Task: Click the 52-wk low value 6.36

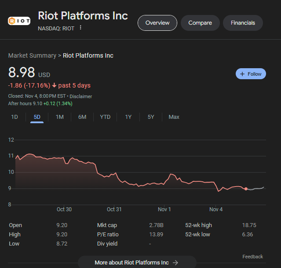Action: coord(248,235)
